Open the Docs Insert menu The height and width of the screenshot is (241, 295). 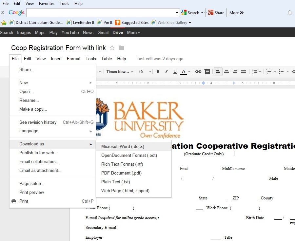56,59
